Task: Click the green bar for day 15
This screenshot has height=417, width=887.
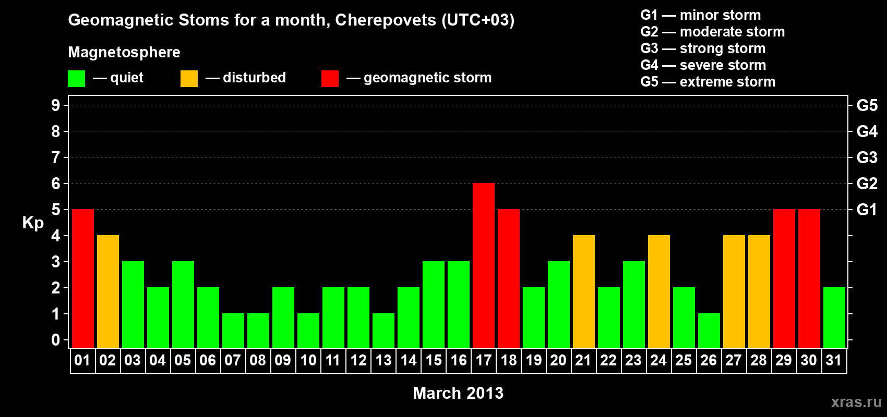Action: pyautogui.click(x=434, y=304)
